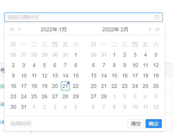The width and height of the screenshot is (173, 134).
Task: Select January 8 in the left calendar
Action: (76, 65)
